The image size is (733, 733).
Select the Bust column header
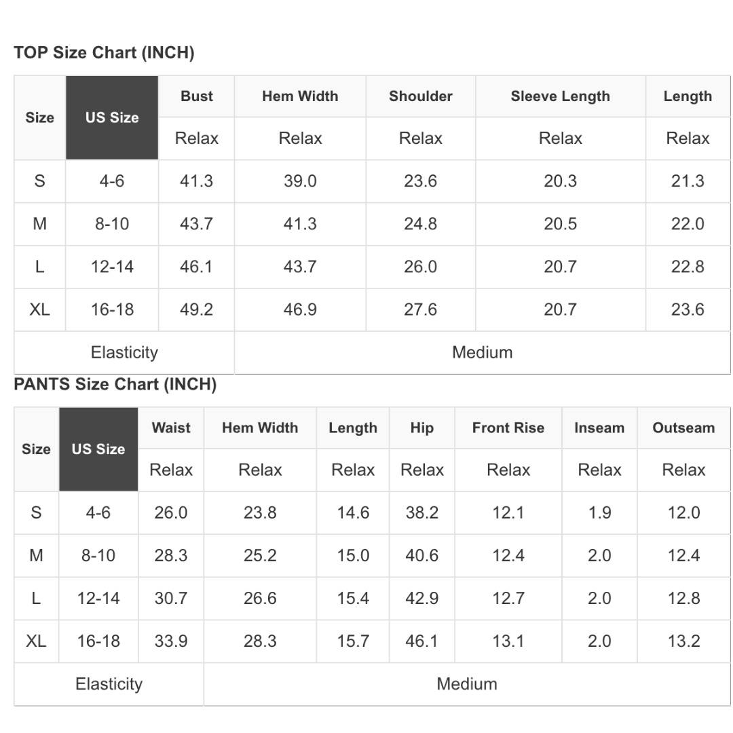(197, 96)
